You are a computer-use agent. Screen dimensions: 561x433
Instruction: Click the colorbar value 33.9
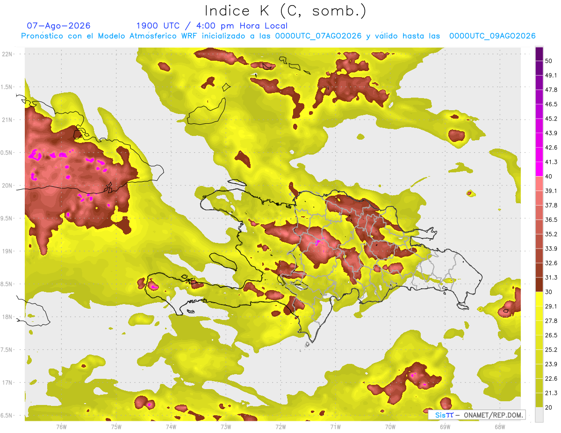[551, 248]
